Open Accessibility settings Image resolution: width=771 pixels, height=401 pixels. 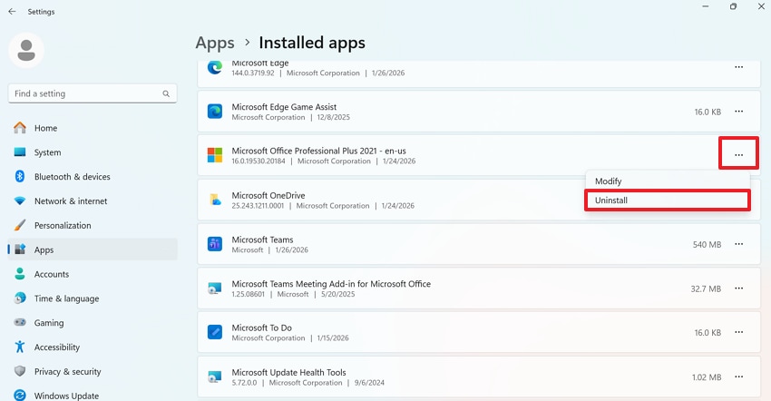coord(93,347)
